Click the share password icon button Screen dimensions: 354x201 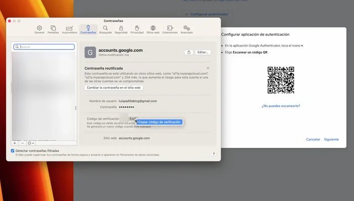tap(189, 52)
